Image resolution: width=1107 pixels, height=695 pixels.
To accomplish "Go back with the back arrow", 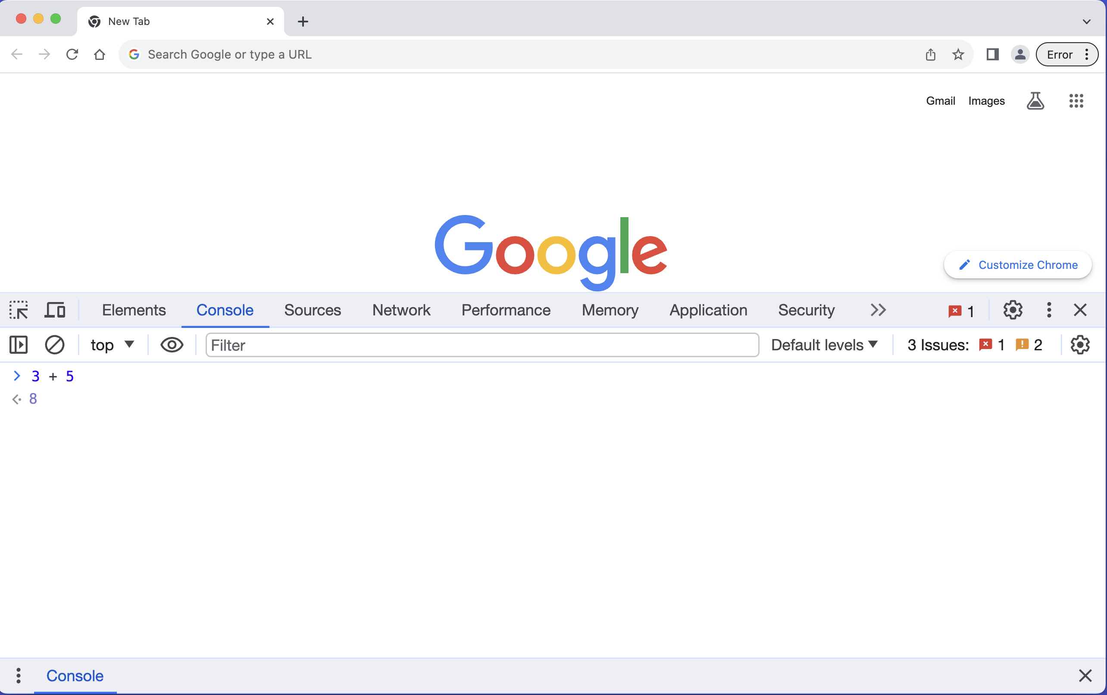I will (16, 55).
